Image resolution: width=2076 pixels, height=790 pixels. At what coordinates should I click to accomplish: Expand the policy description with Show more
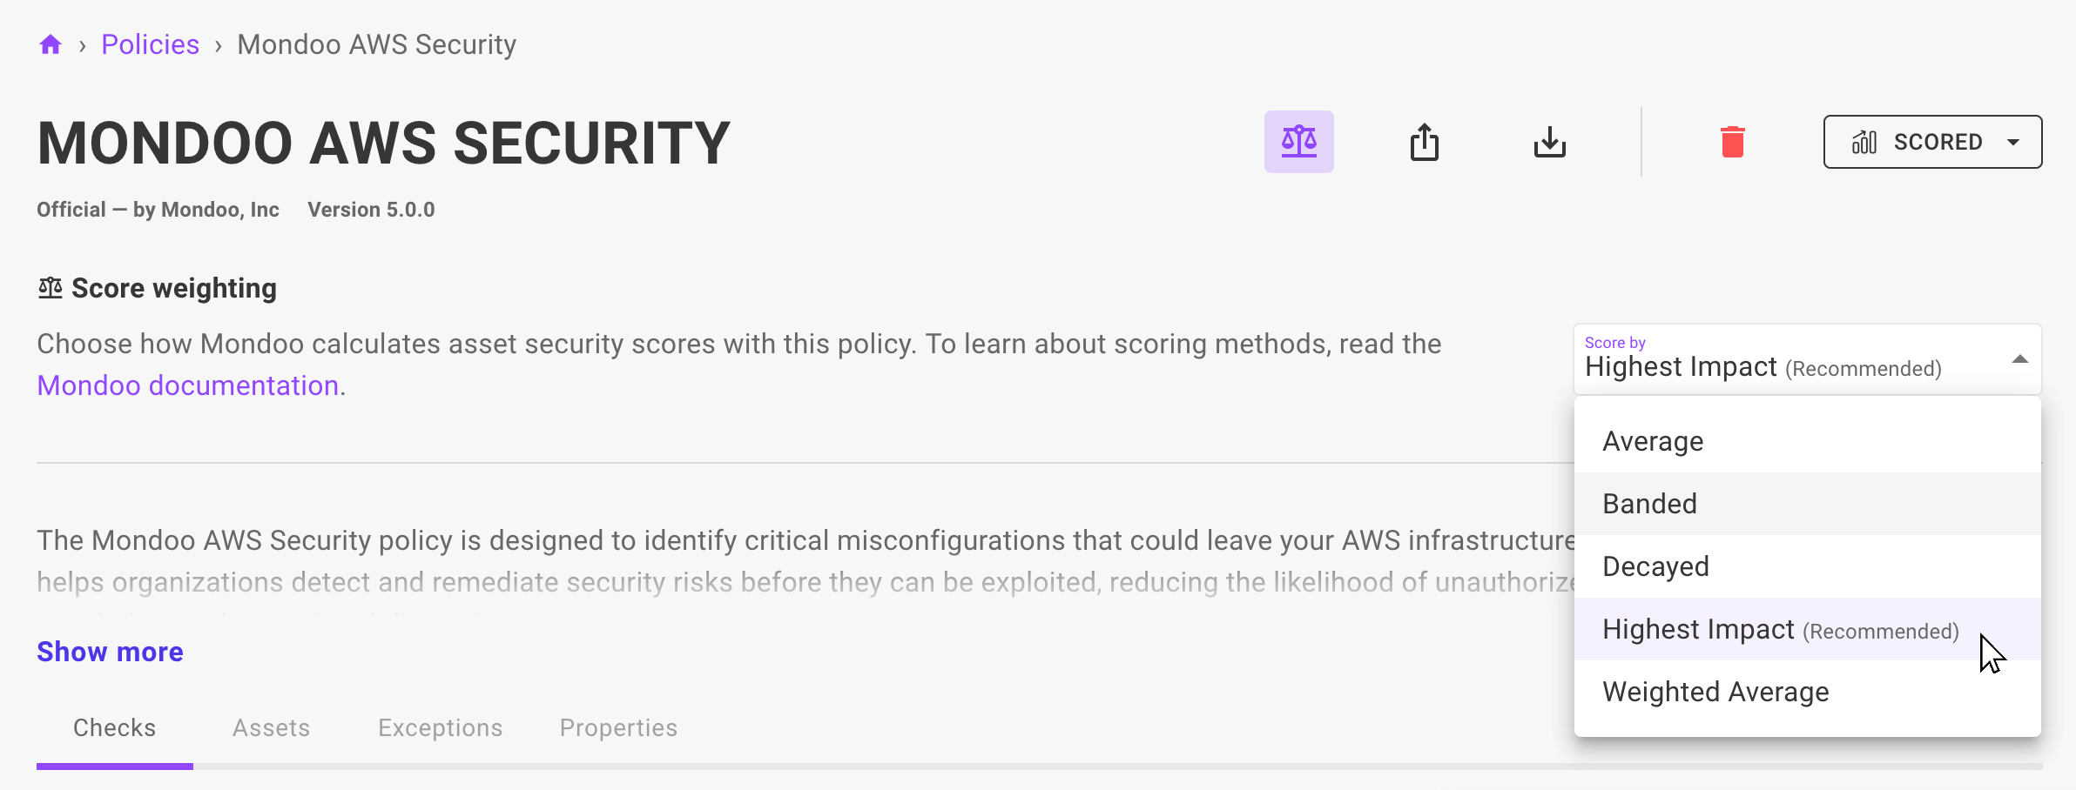click(x=110, y=651)
